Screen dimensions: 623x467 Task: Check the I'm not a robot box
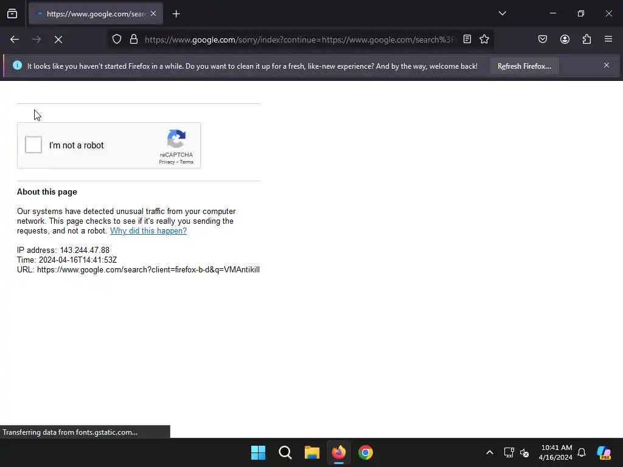tap(33, 145)
